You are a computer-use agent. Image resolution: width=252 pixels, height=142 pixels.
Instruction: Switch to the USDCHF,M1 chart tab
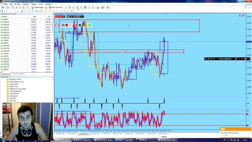(72, 134)
